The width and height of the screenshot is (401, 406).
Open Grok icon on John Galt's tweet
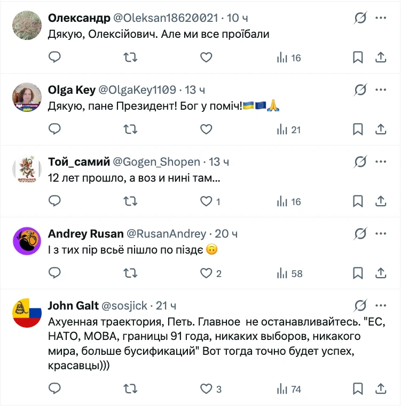pyautogui.click(x=360, y=305)
